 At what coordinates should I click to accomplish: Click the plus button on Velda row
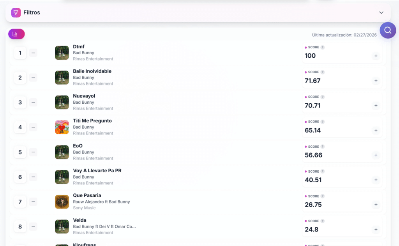[x=376, y=230]
